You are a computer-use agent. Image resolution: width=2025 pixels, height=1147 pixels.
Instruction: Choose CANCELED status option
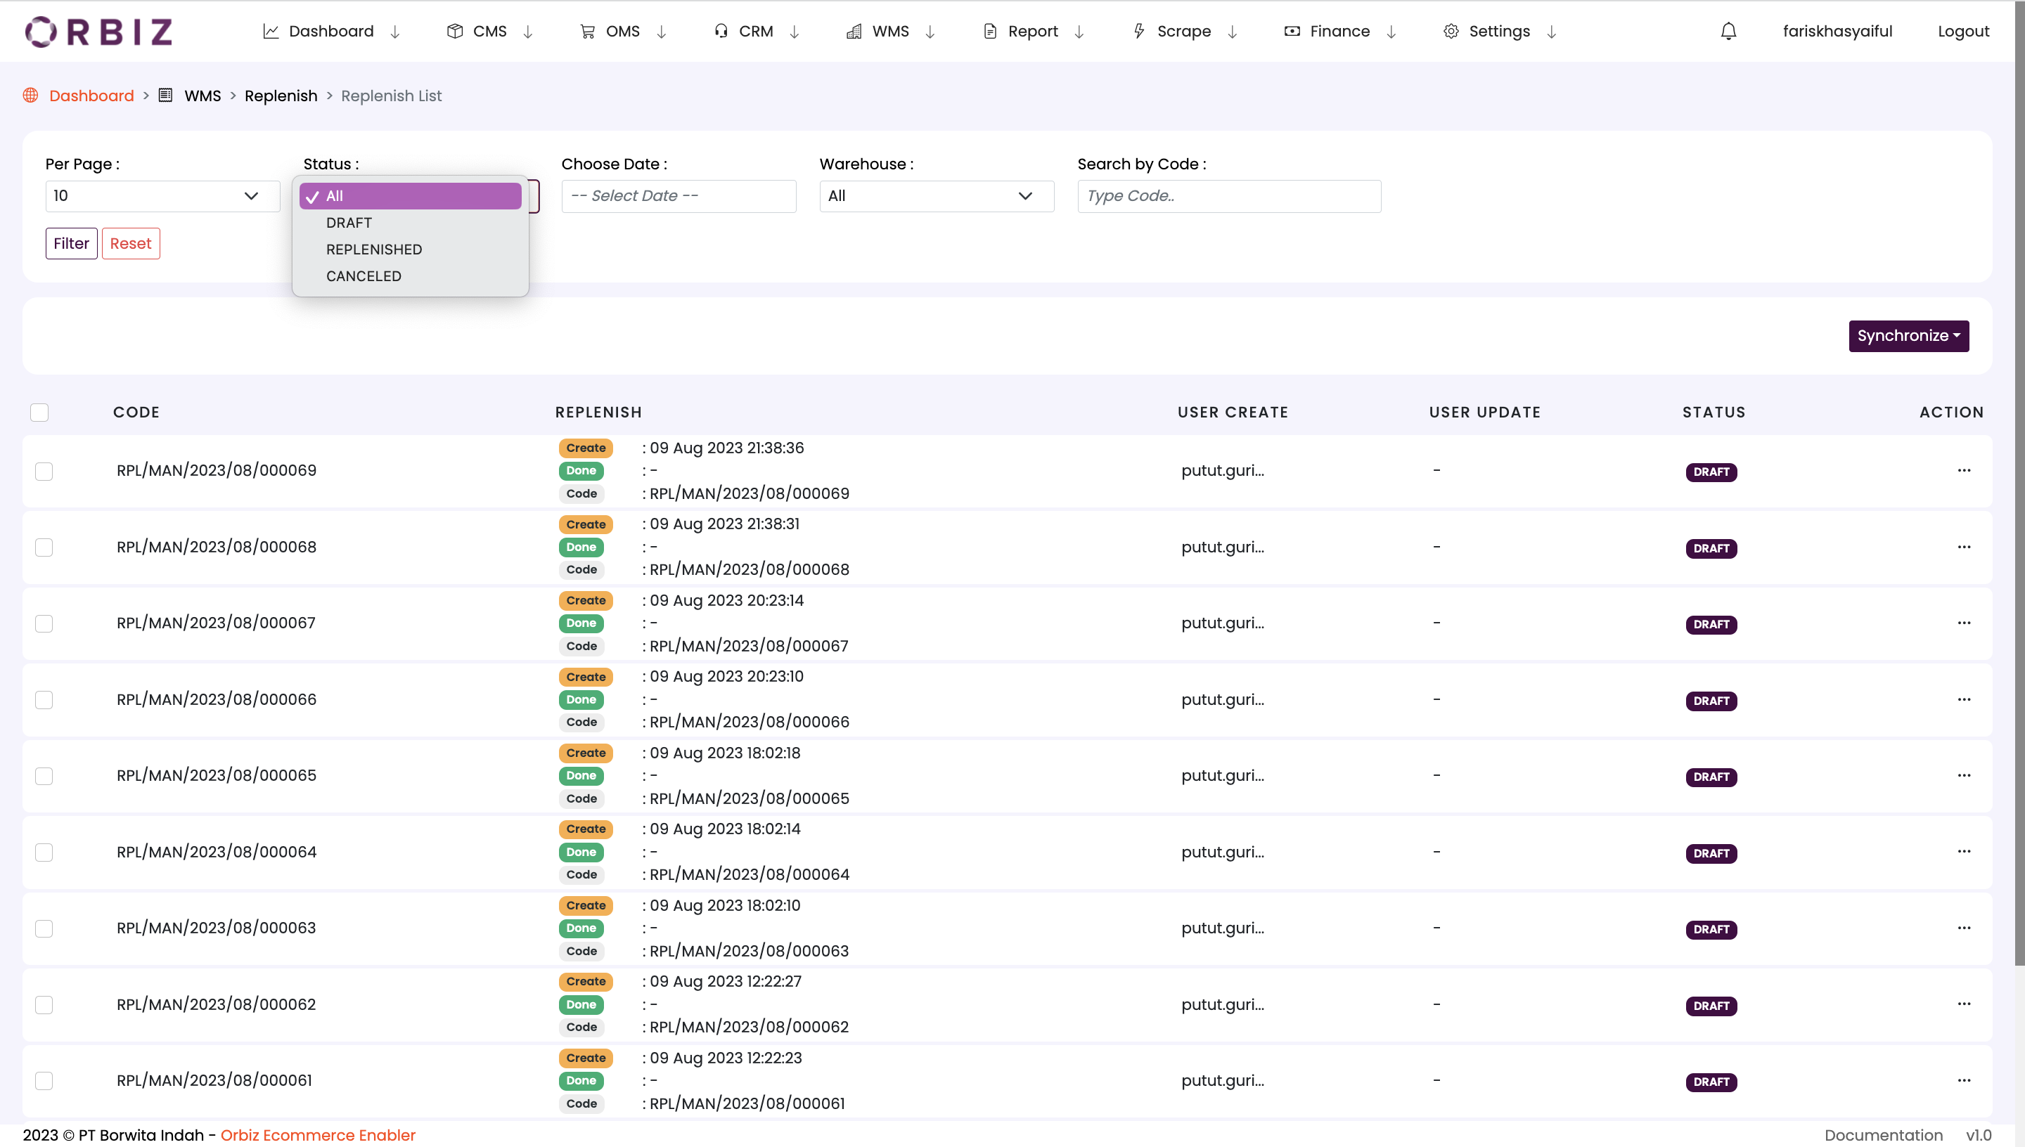point(411,276)
